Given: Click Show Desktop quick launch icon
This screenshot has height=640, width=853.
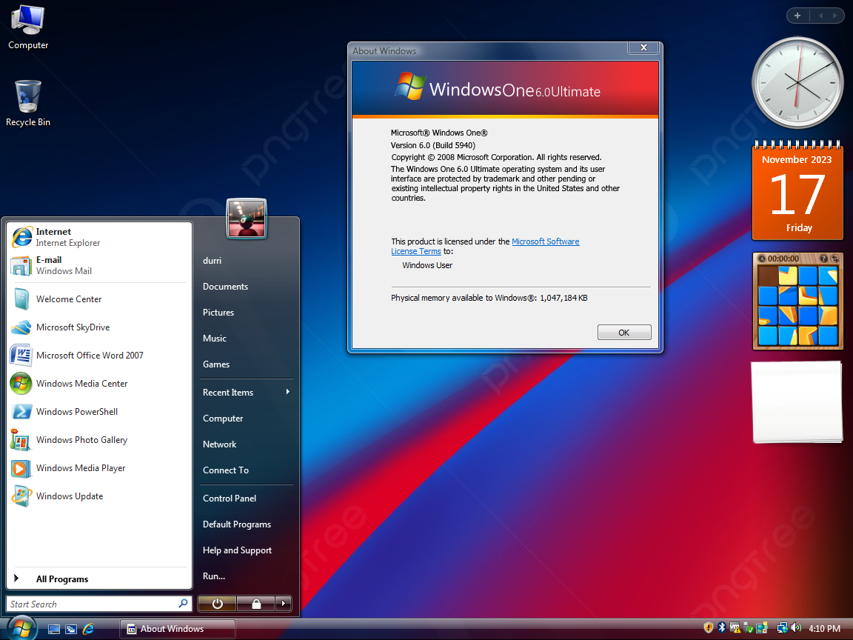Looking at the screenshot, I should [54, 629].
